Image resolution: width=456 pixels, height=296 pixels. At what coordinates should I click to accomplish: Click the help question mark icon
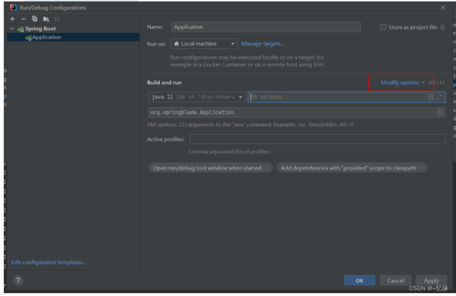coord(18,280)
